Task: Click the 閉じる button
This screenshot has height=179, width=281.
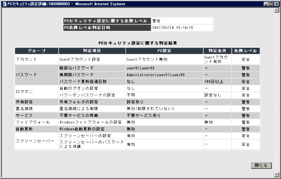Action: 261,165
